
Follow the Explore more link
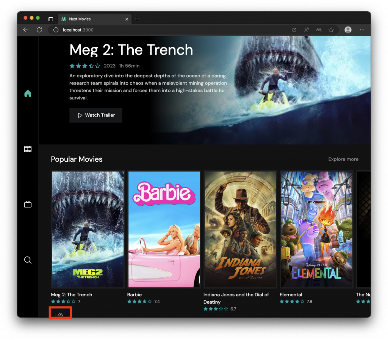pos(343,159)
